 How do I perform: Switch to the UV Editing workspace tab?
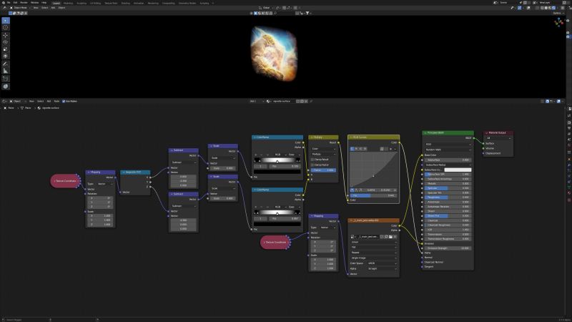[x=95, y=3]
